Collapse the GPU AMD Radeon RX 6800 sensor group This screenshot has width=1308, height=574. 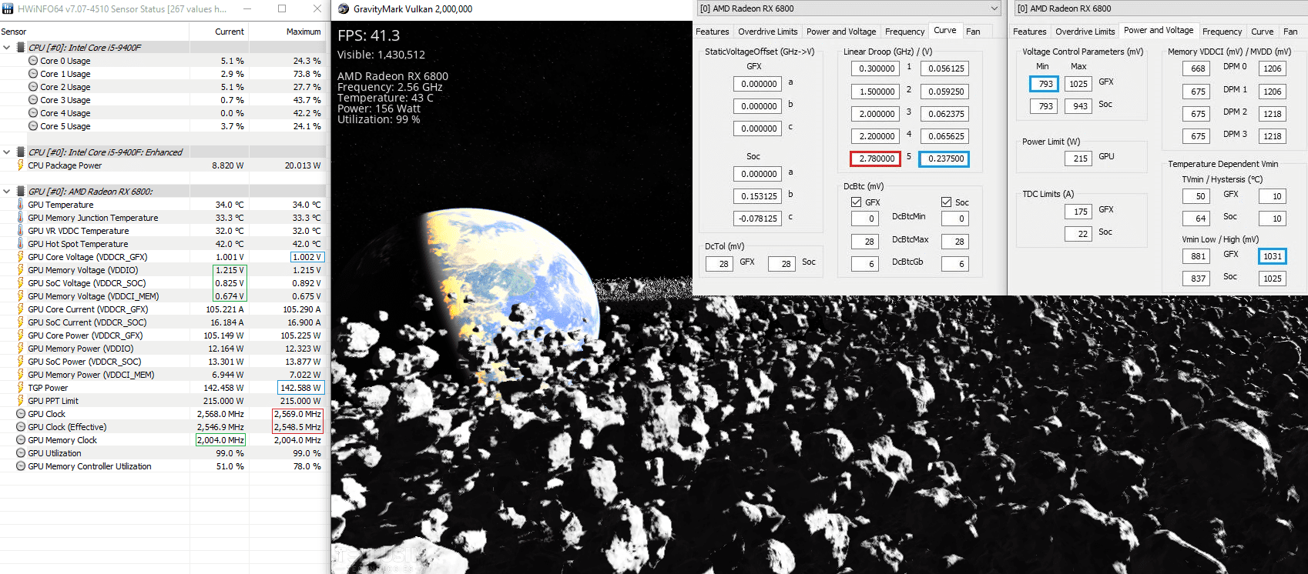(7, 192)
